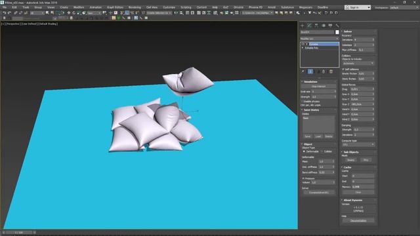Open the Graph Editors menu
Screen dimensions: 420x236
(x=115, y=7)
